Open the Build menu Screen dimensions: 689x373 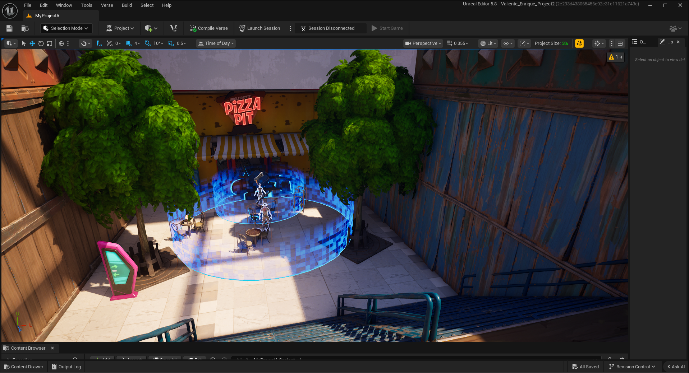(127, 5)
